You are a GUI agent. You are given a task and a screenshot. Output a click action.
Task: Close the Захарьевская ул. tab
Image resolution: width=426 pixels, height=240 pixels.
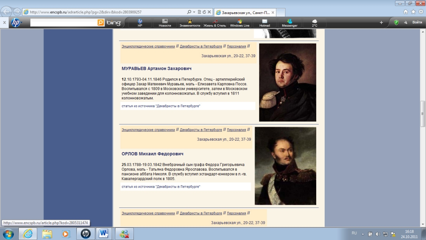click(273, 13)
